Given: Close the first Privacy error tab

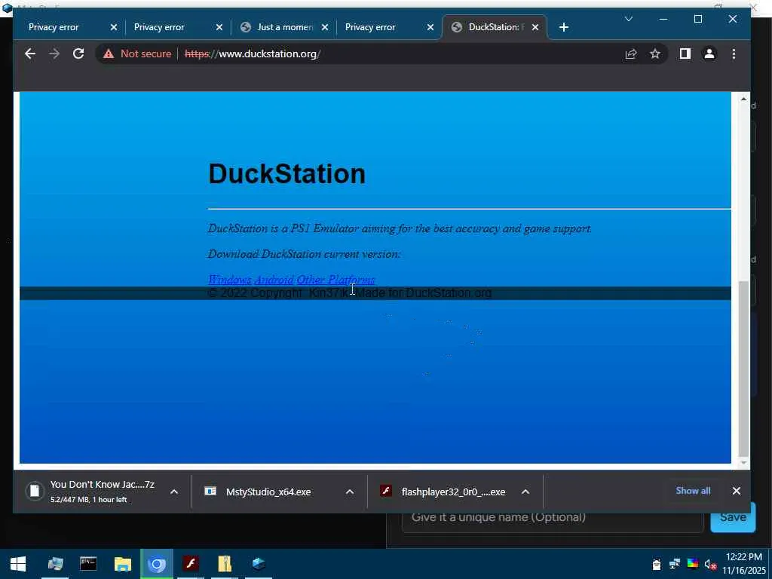Looking at the screenshot, I should coord(114,27).
